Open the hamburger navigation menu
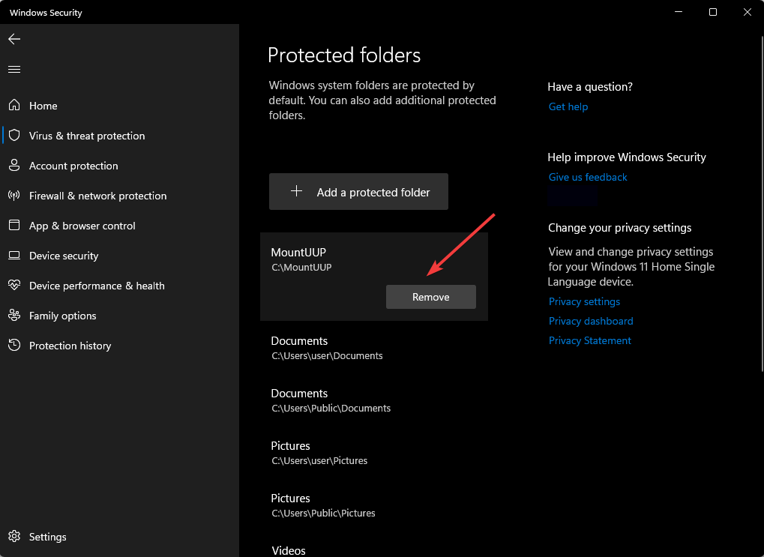This screenshot has height=557, width=764. [x=13, y=69]
